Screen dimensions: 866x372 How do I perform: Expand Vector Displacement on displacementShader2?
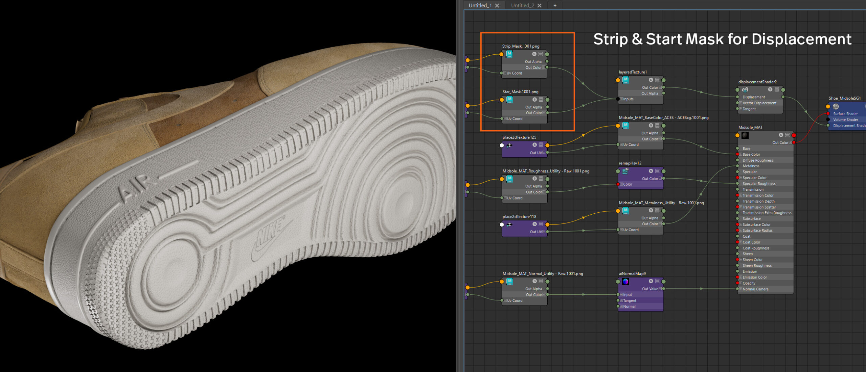point(740,103)
